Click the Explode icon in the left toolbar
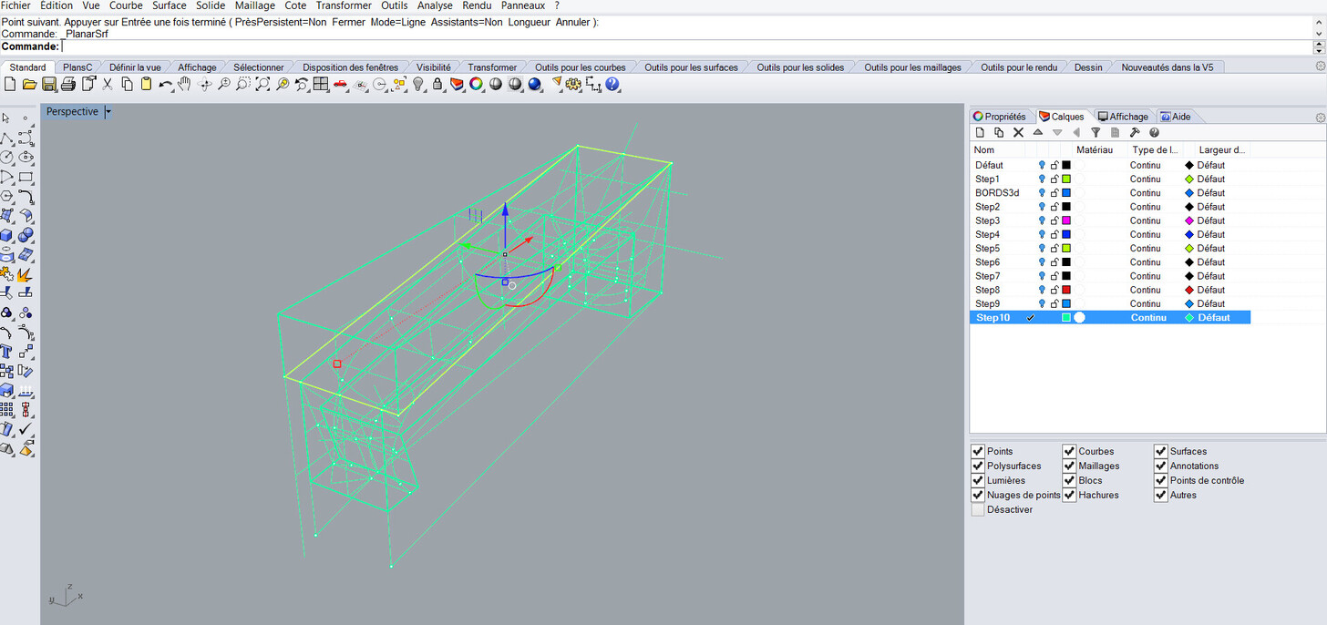Viewport: 1327px width, 625px height. (25, 274)
